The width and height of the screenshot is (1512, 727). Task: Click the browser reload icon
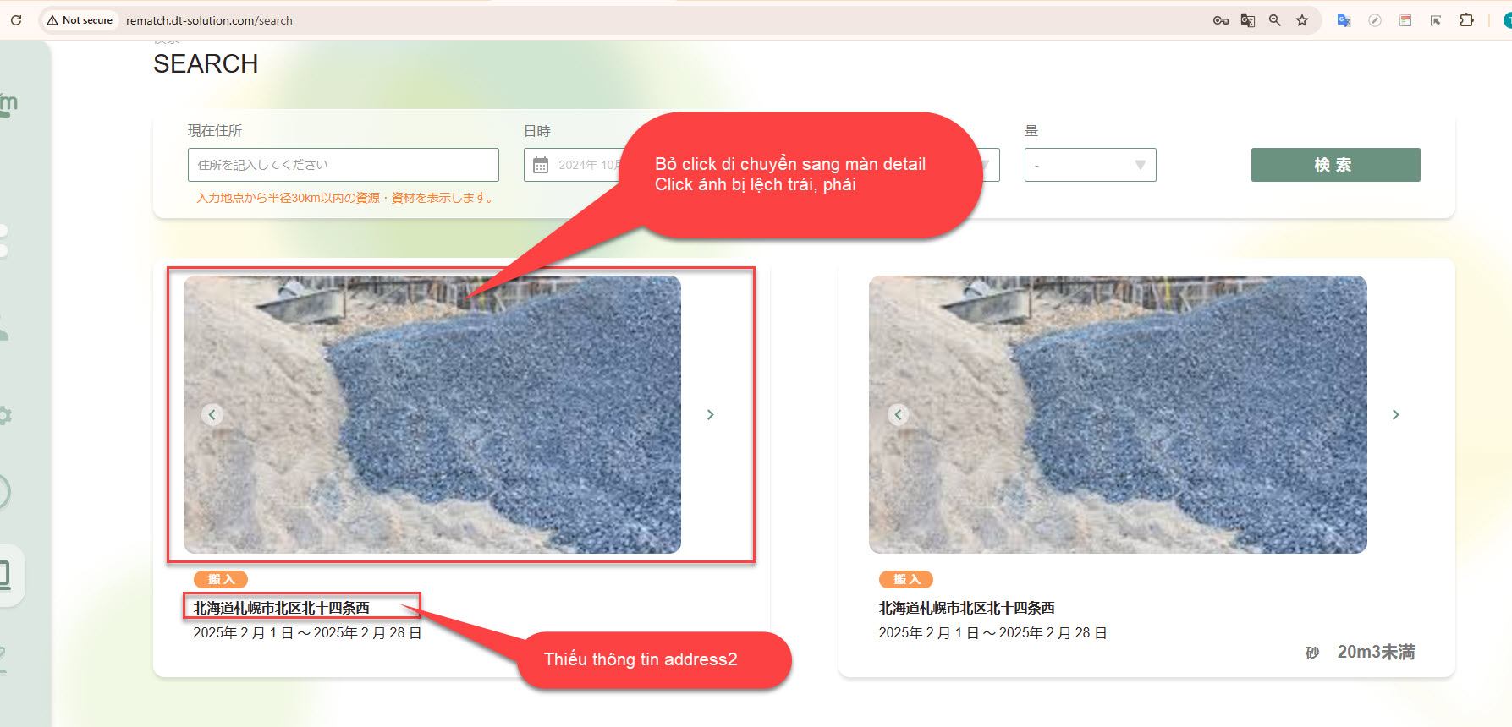[x=16, y=20]
